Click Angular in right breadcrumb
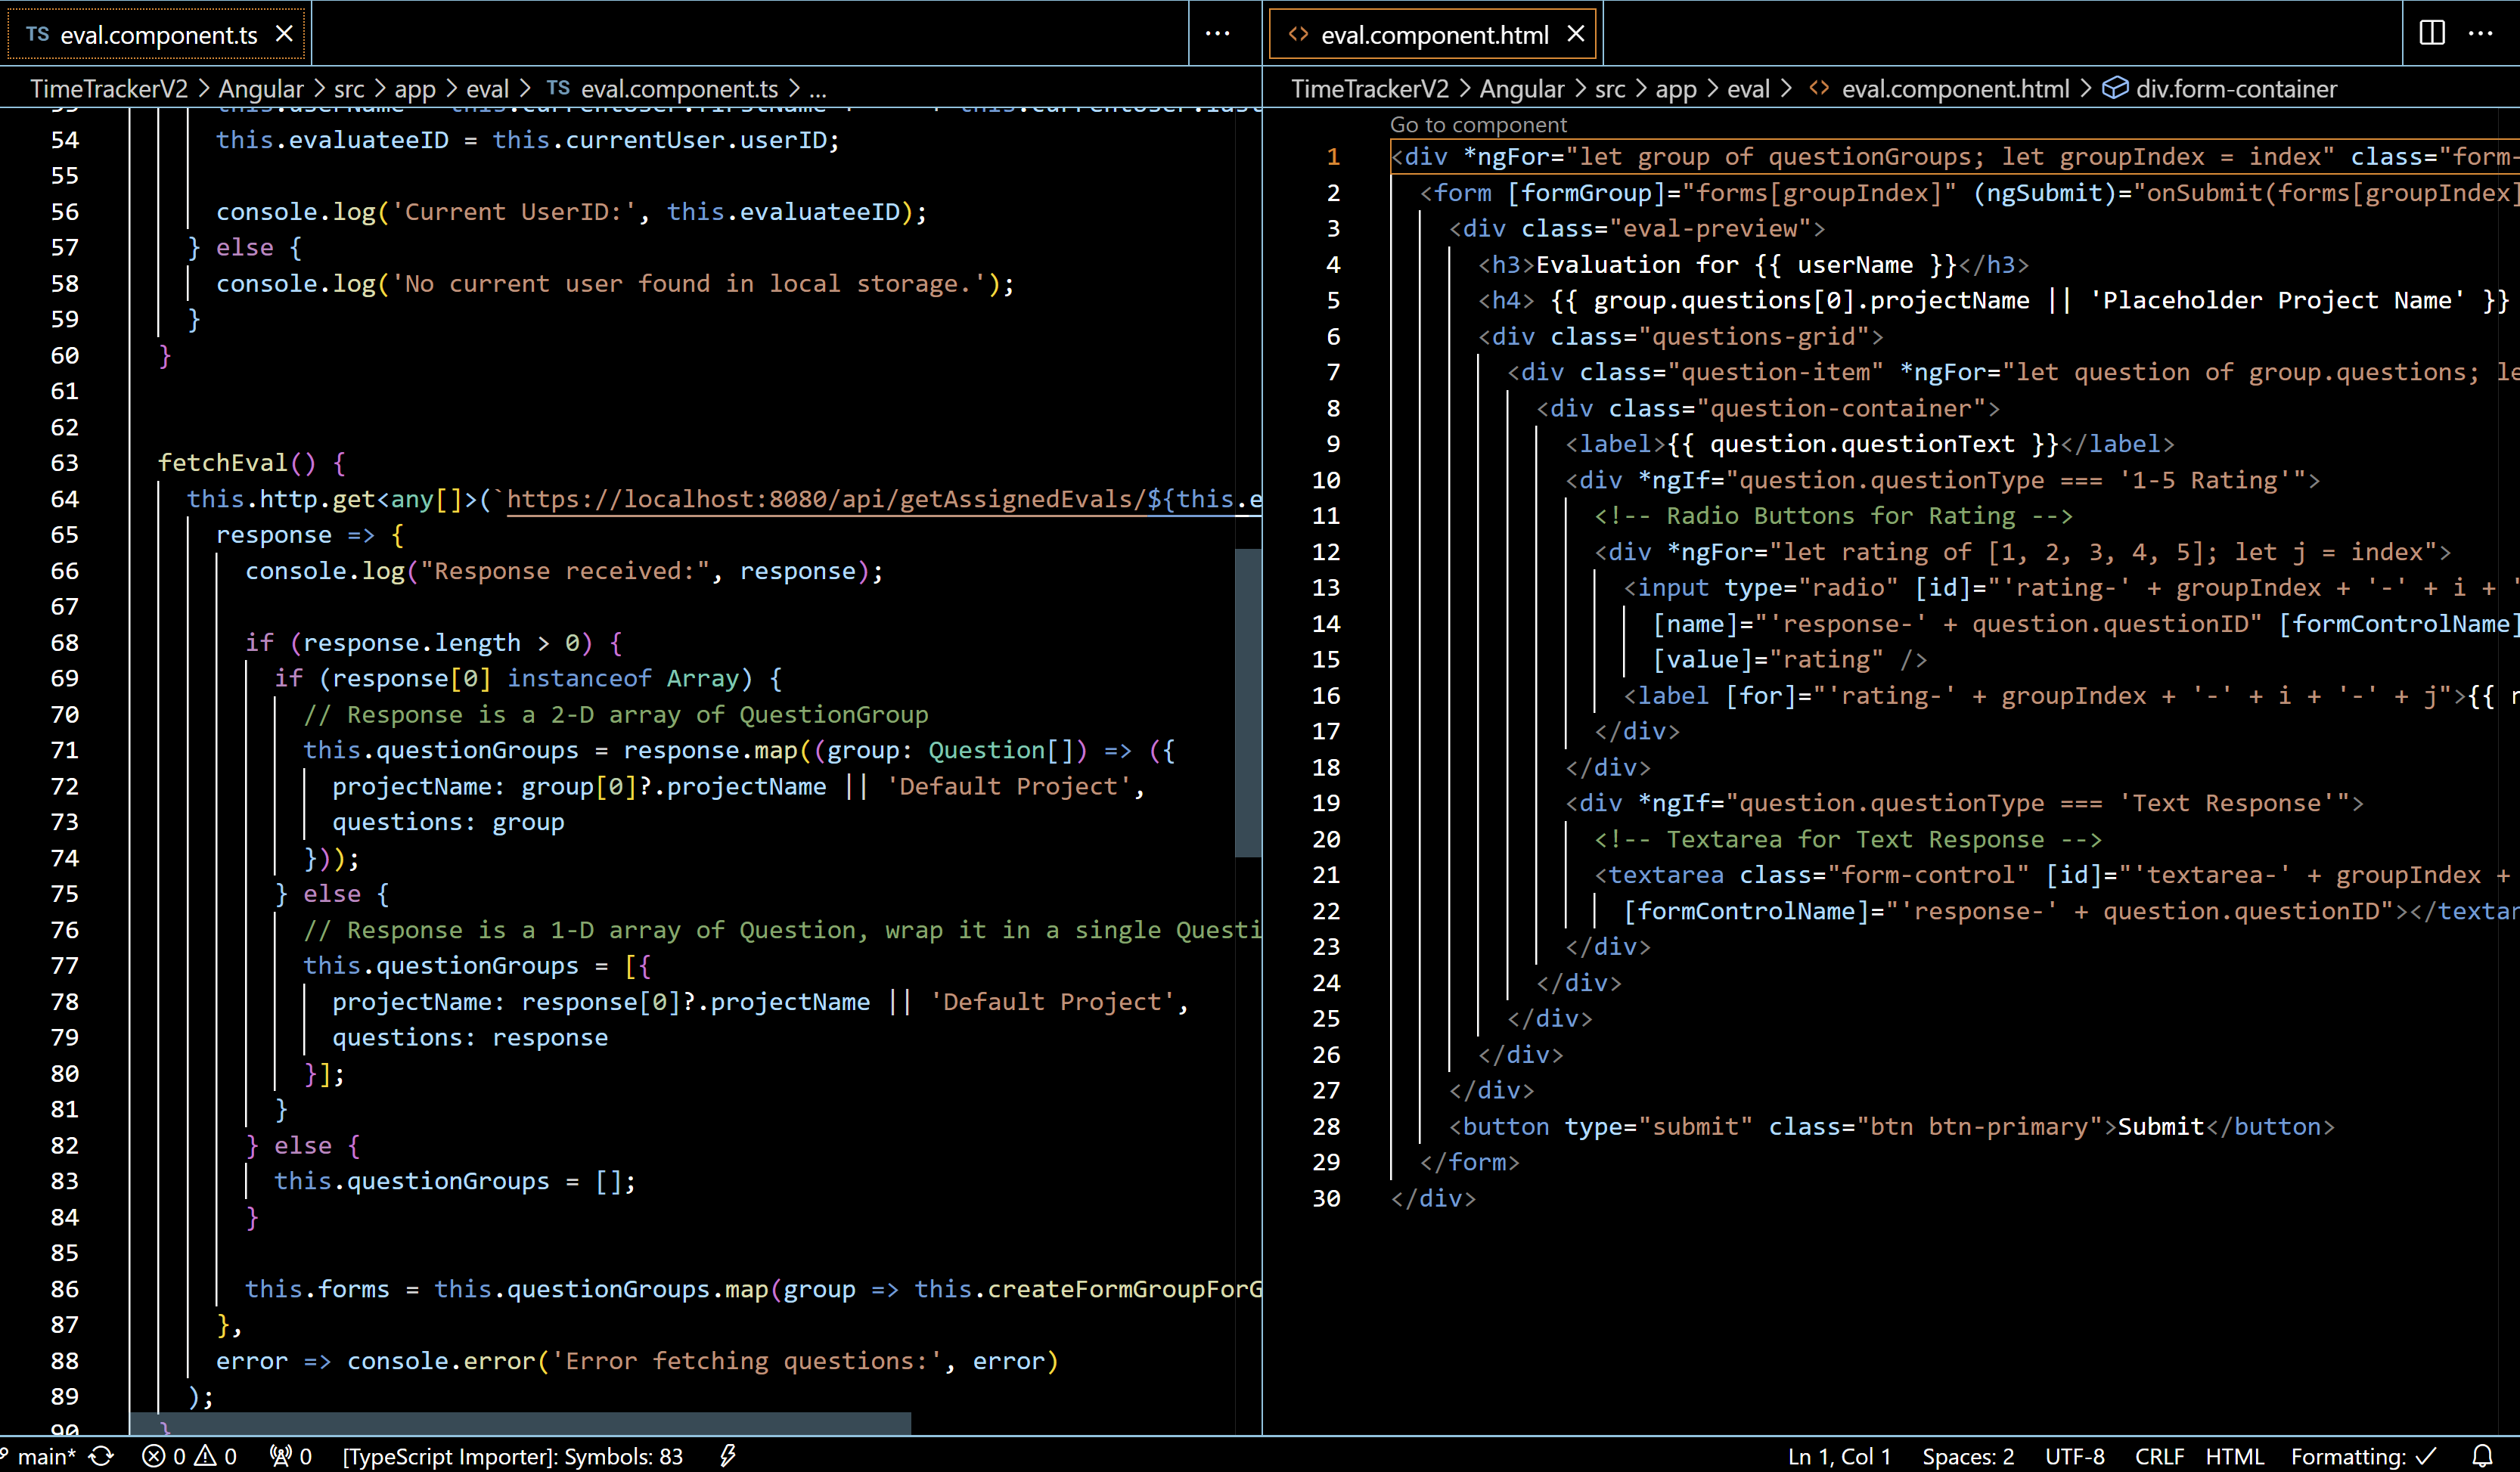The image size is (2520, 1472). tap(1522, 89)
